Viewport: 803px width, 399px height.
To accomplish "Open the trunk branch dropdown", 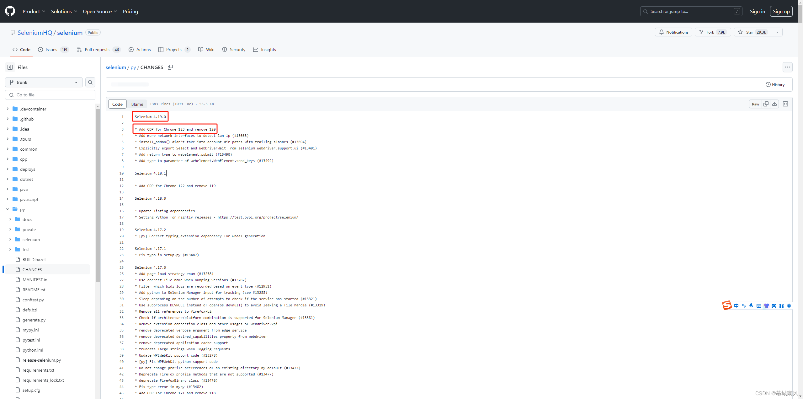I will 44,82.
